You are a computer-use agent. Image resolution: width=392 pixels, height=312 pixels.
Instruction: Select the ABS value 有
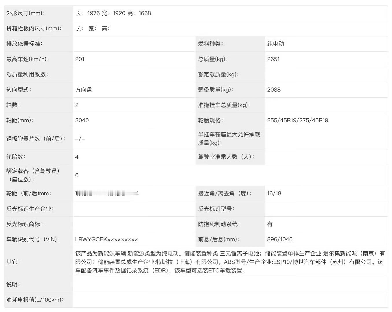270,224
